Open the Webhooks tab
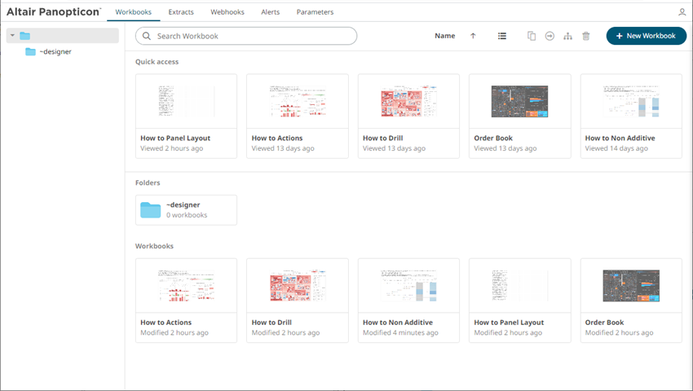This screenshot has height=391, width=693. coord(227,12)
